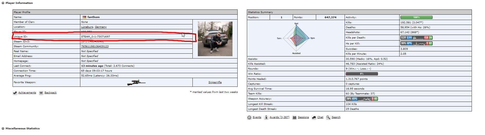Collapse the Miscellaneous Statistics section
The image size is (485, 135).
click(x=3, y=129)
